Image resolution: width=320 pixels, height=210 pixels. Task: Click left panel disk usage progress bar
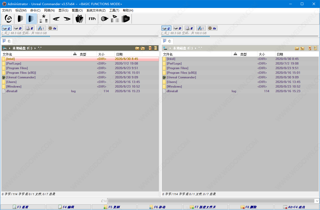[x=80, y=36]
